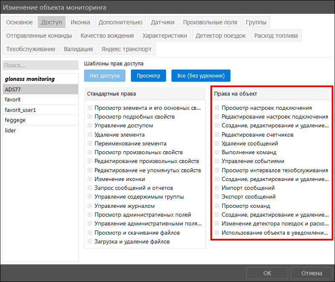The height and width of the screenshot is (282, 335).
Task: Tick the 'Удаление сообщений' checkbox
Action: (217, 143)
